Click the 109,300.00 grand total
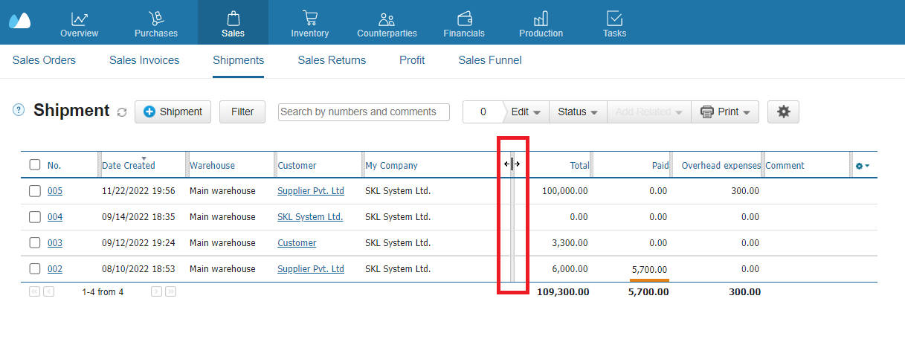Screen dimensions: 905x342 pos(563,292)
